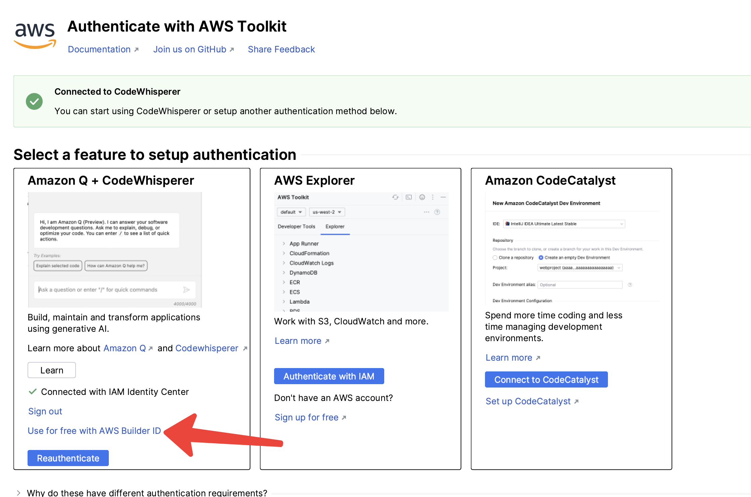Click external-link arrow next to Documentation
Viewport: 751px width, 497px height.
pos(136,50)
